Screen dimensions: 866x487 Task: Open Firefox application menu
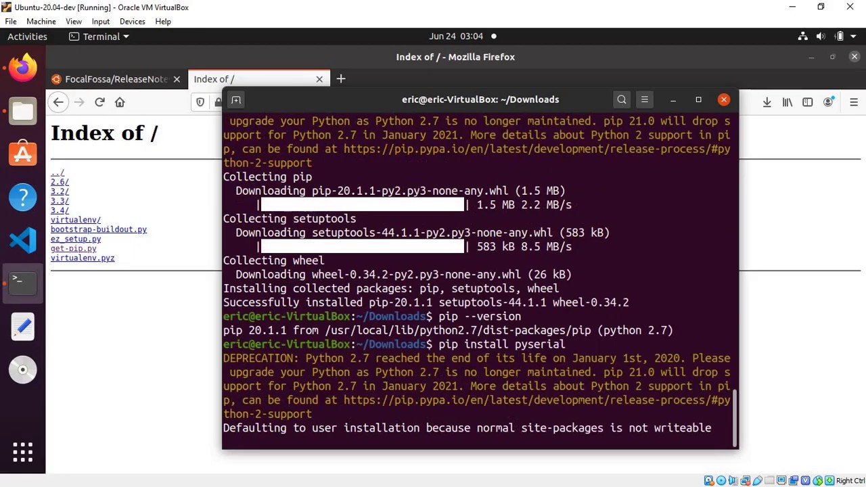(853, 102)
